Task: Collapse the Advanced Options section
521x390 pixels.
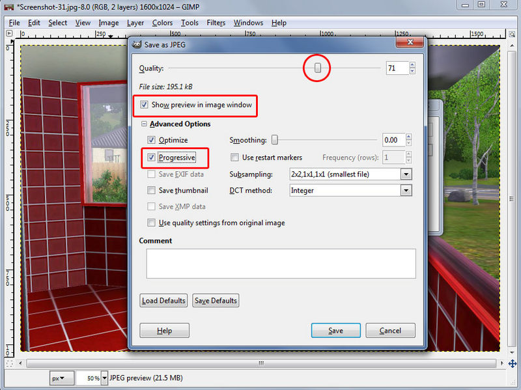Action: [x=143, y=124]
